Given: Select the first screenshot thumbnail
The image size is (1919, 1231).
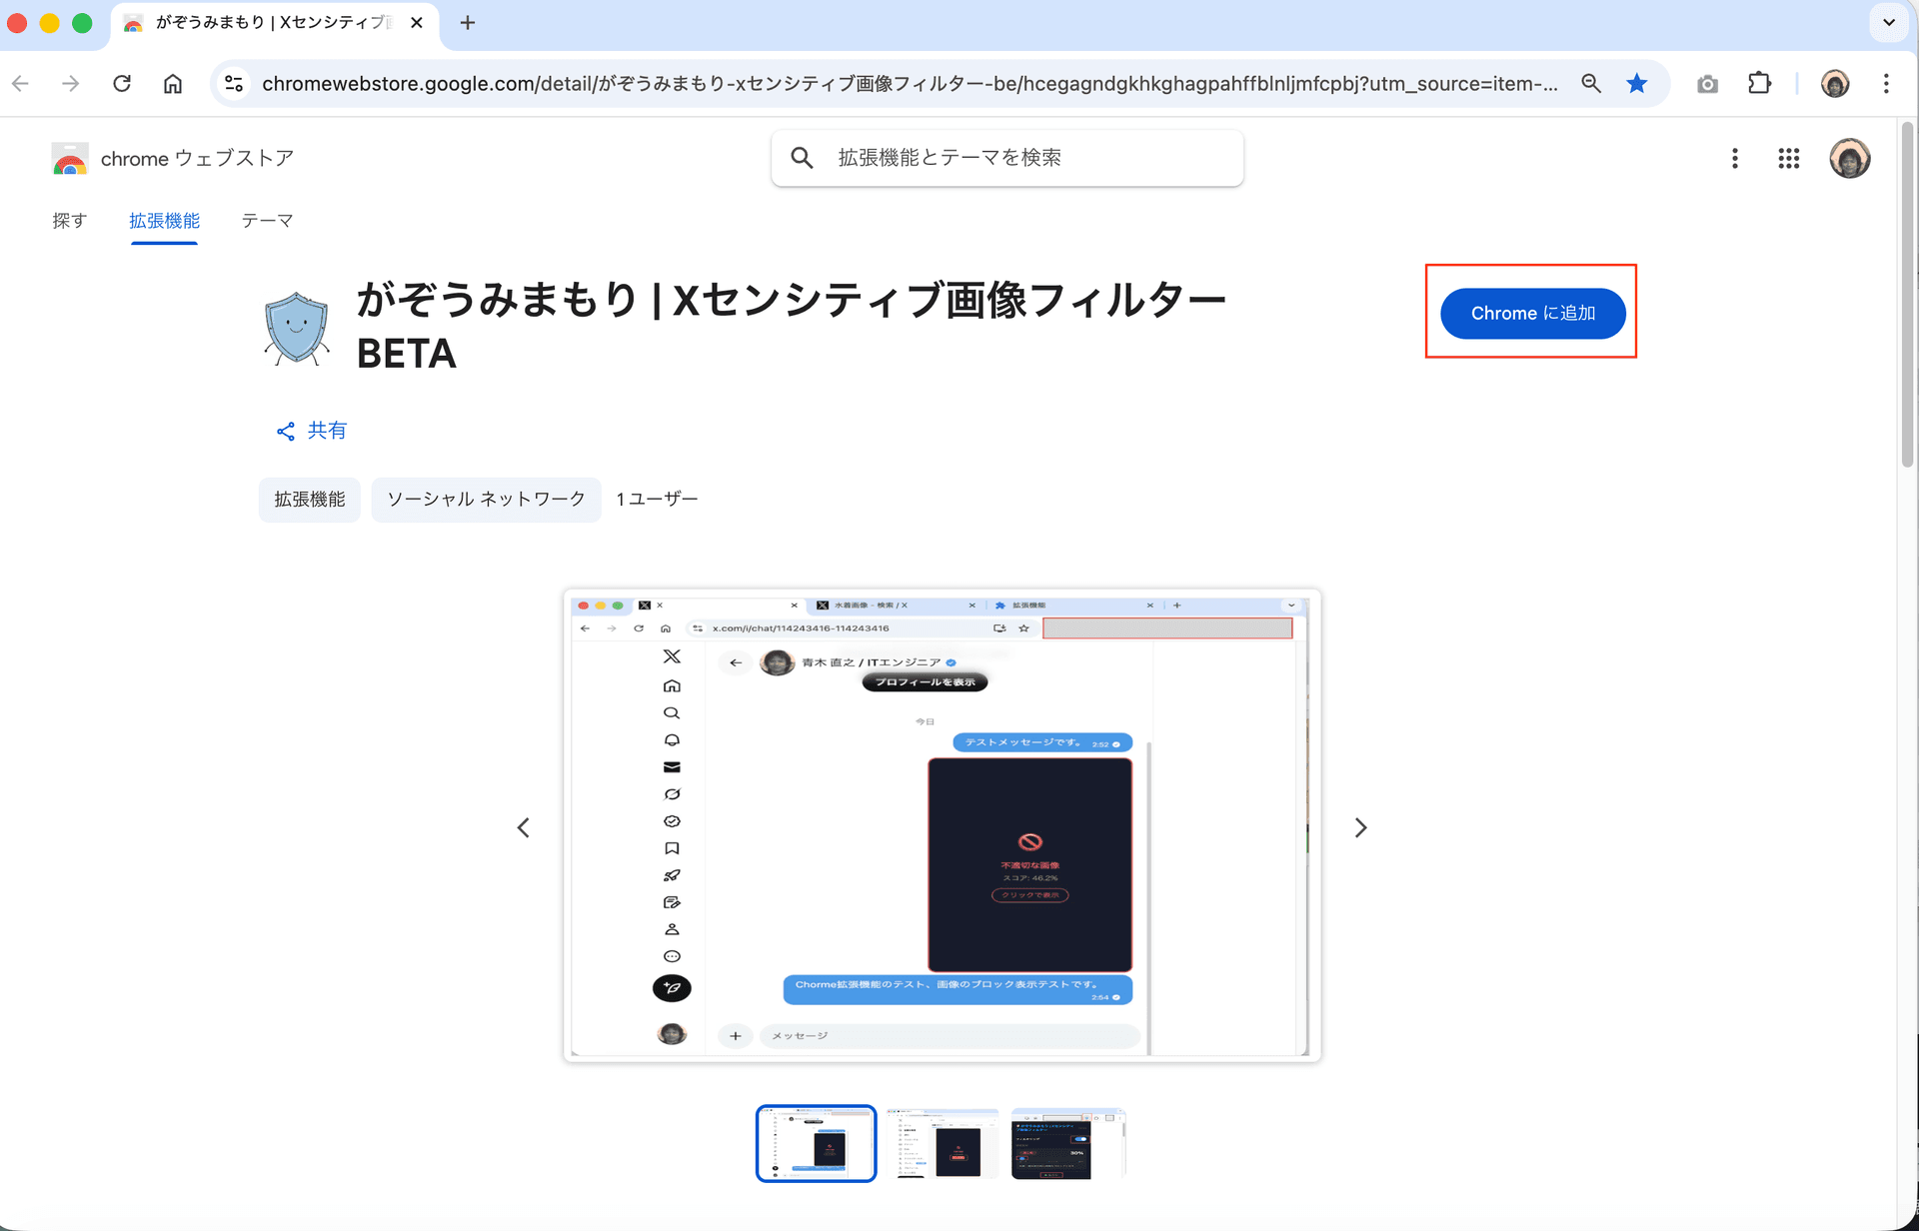Looking at the screenshot, I should coord(816,1143).
